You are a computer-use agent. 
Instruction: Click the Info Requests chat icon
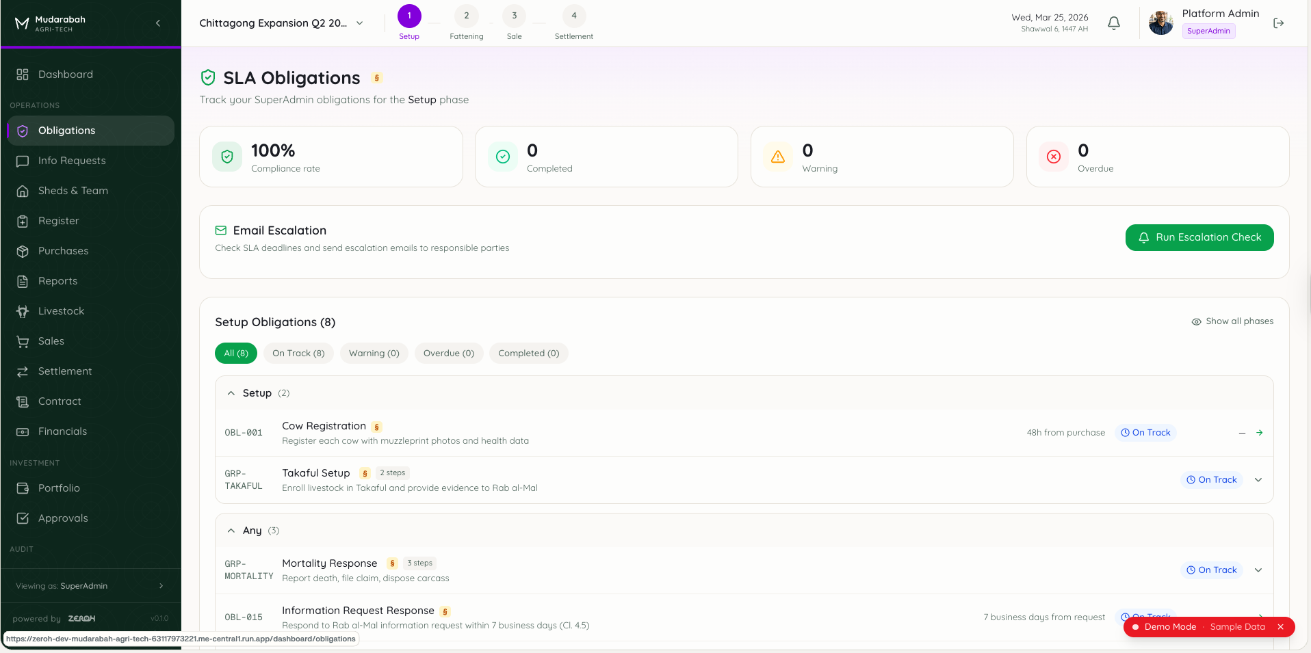pyautogui.click(x=23, y=161)
